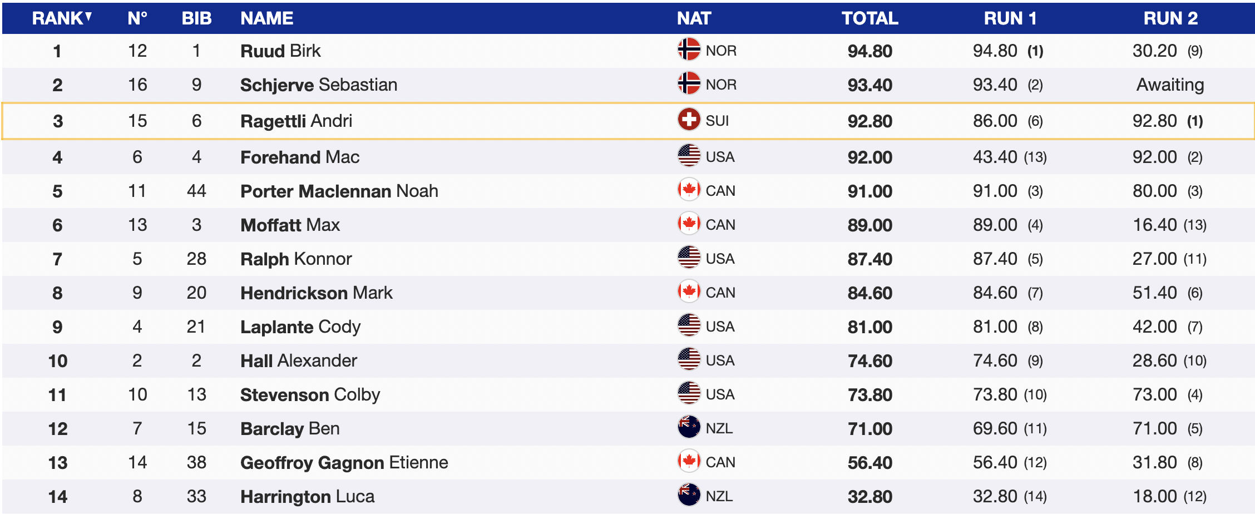Click the TOTAL column header
This screenshot has height=514, width=1255.
coord(869,18)
